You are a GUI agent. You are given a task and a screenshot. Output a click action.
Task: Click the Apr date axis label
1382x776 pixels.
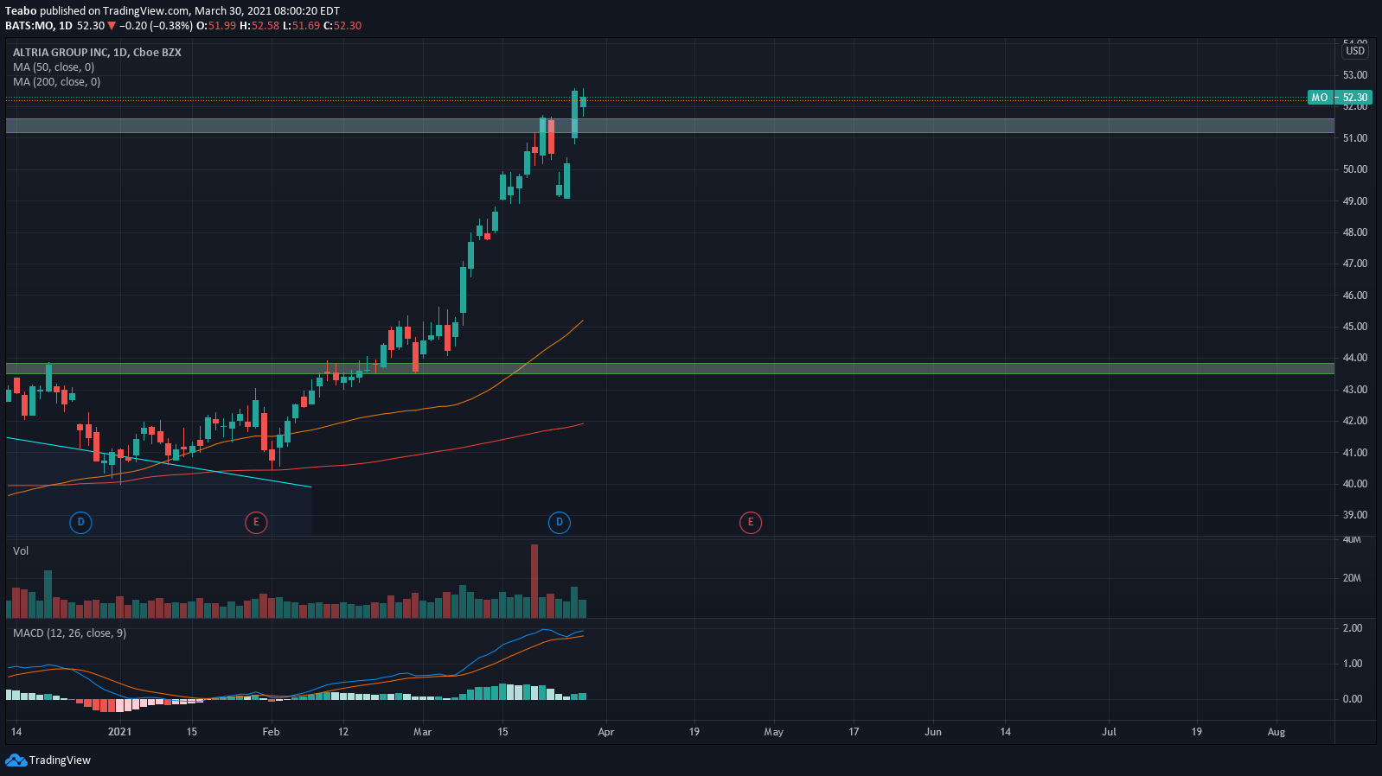[x=606, y=732]
